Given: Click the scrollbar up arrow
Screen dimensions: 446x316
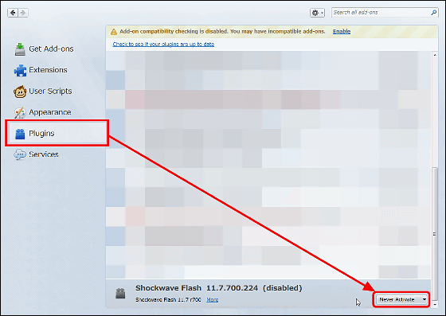Looking at the screenshot, I should coord(435,55).
